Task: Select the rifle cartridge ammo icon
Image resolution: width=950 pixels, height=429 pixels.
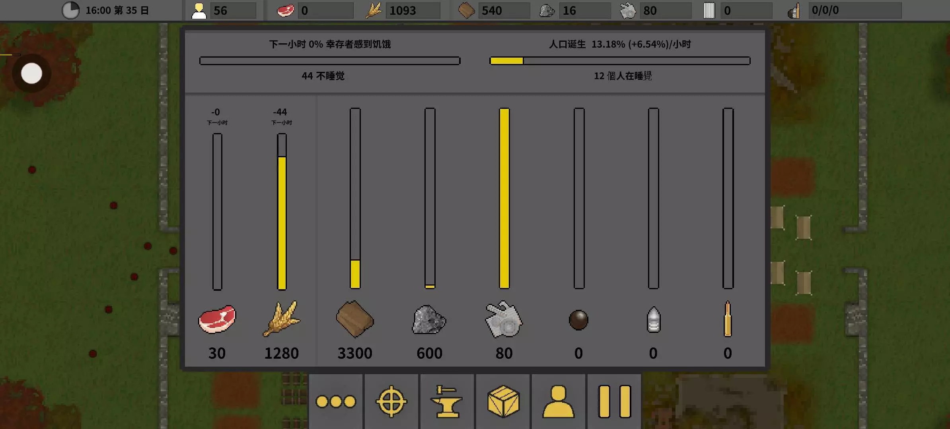Action: 728,319
